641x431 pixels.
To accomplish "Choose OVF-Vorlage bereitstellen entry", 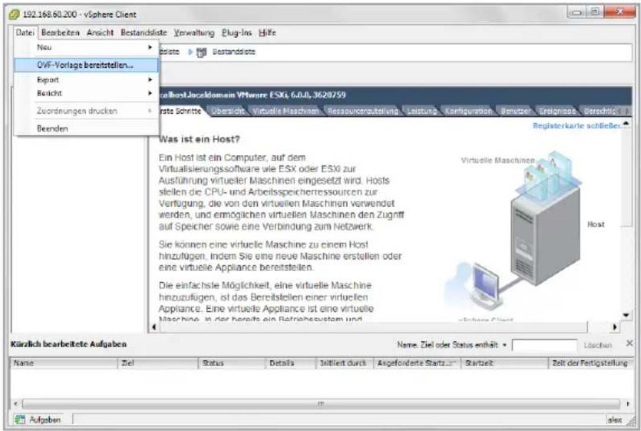I will tap(87, 65).
